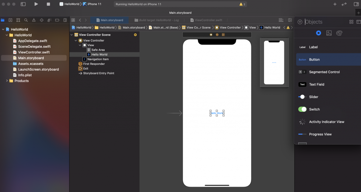This screenshot has width=361, height=192.
Task: Choose Label from Objects library
Action: (328, 47)
